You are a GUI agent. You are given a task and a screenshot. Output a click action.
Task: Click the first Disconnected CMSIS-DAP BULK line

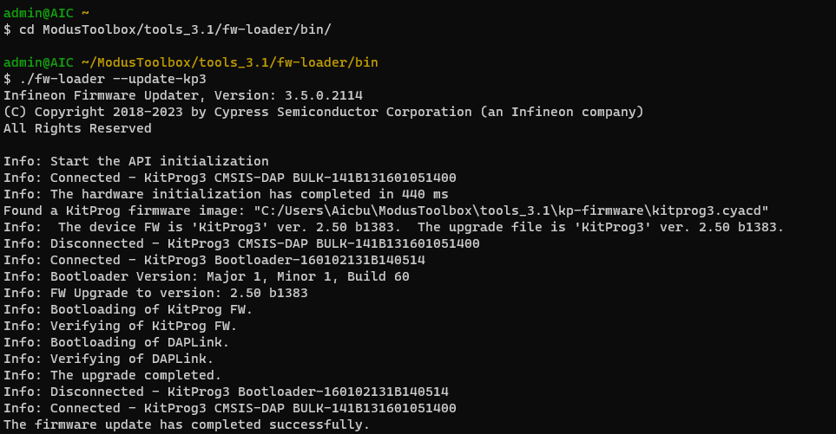pos(241,243)
